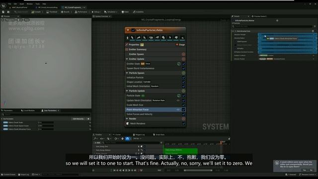Click the Performance toolbar button
The width and height of the screenshot is (318, 179).
(x=81, y=12)
